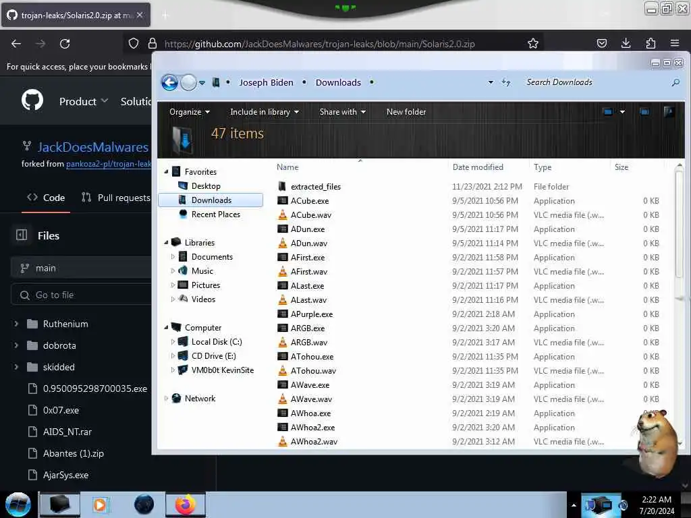Click the search magnifier in Explorer
The image size is (691, 518).
click(675, 82)
